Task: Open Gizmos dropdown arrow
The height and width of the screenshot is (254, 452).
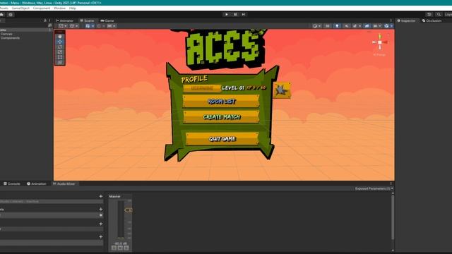Action: coord(391,26)
